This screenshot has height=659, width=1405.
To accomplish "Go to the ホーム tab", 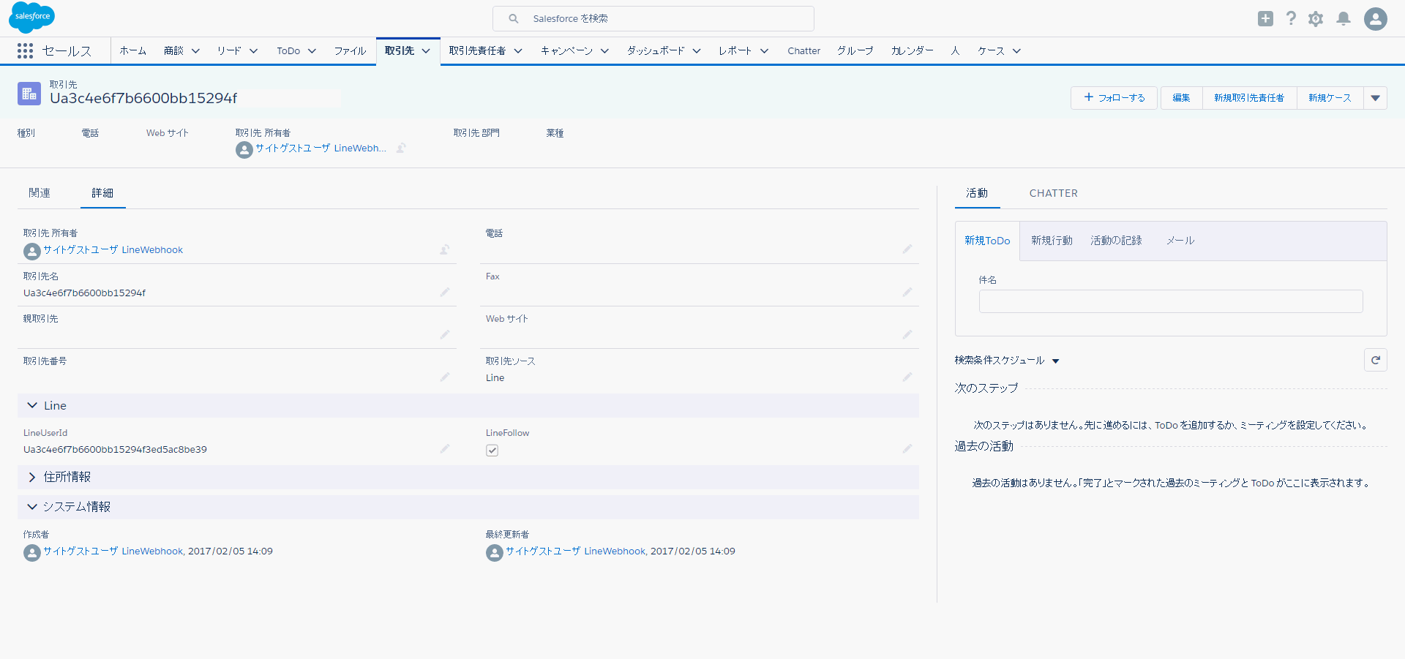I will (x=133, y=51).
